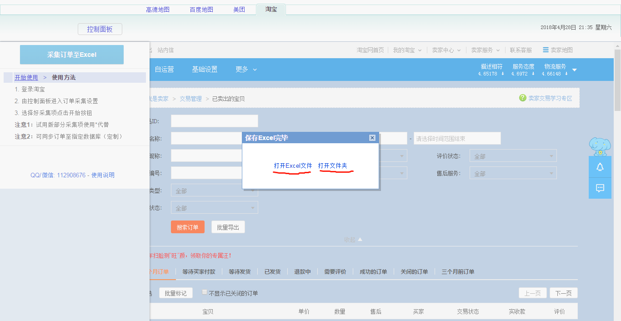
Task: Open the 状态 dropdown set to 全部
Action: pyautogui.click(x=215, y=208)
